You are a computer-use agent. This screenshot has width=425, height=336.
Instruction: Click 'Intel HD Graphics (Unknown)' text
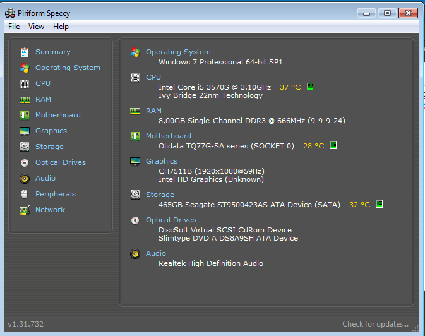click(x=211, y=179)
